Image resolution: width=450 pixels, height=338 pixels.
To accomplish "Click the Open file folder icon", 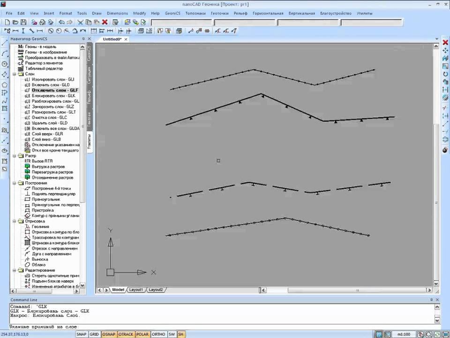I will [15, 22].
